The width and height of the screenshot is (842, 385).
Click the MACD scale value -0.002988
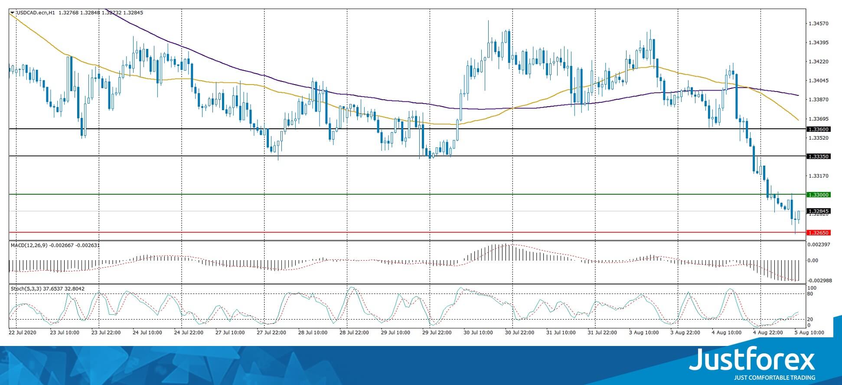click(x=819, y=280)
